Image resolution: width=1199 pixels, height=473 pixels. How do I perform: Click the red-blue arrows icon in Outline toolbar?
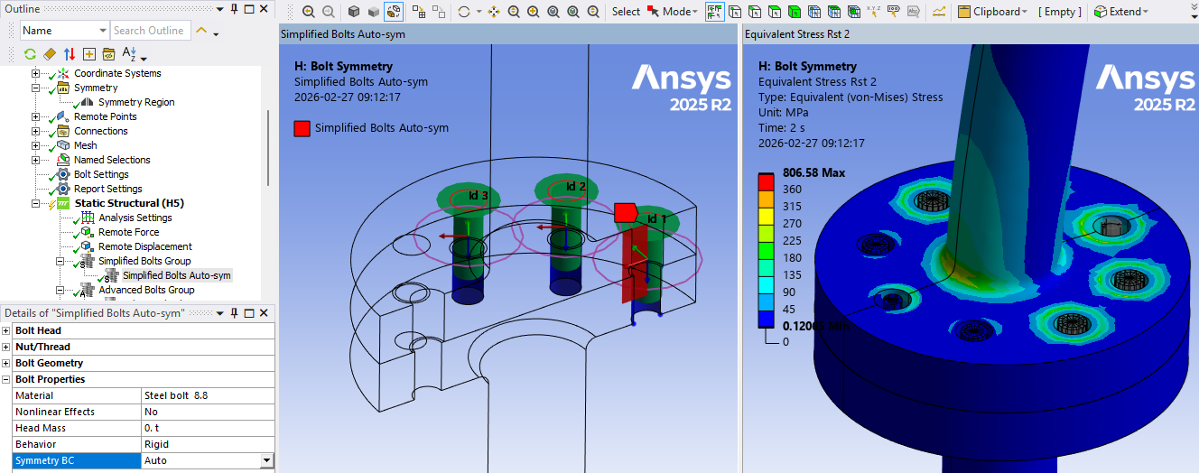(70, 54)
